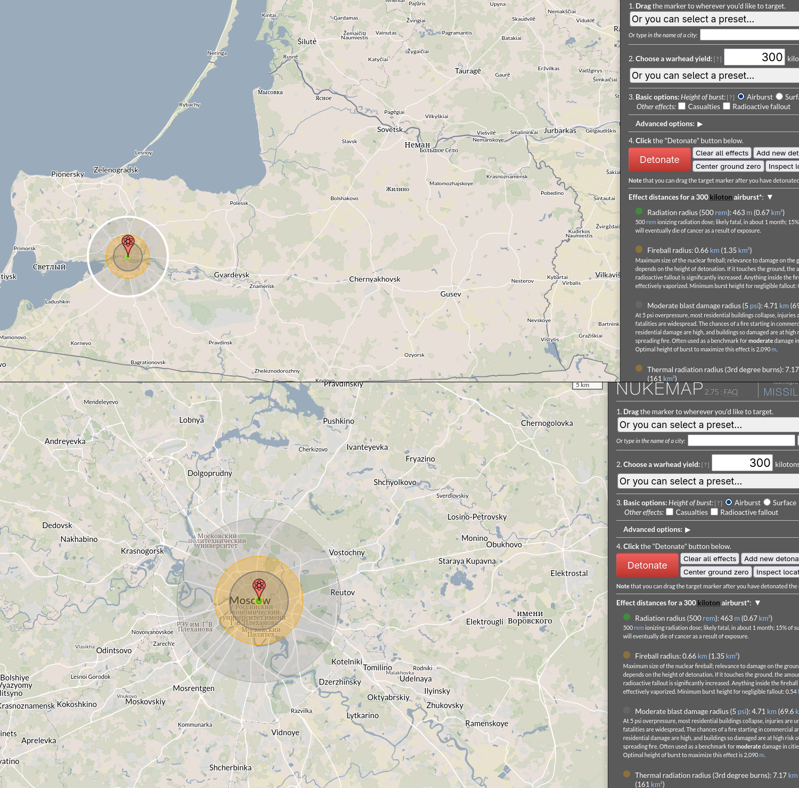Screen dimensions: 799x788
Task: Click the Fireball radius color dot in upper window
Action: point(639,249)
